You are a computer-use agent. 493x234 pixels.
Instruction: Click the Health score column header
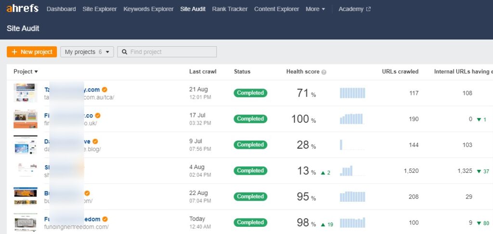point(303,72)
